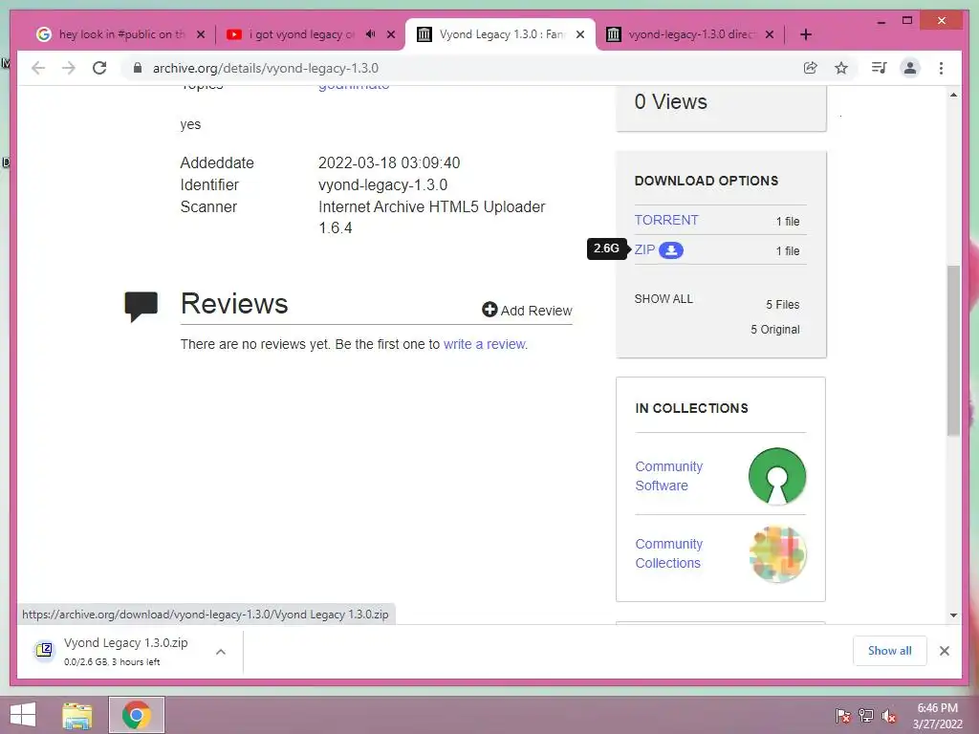Close the Vyond Legacy 1.3.0 tab
This screenshot has width=979, height=734.
580,34
